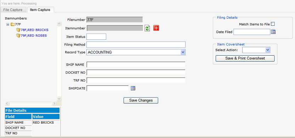
Task: Click the Filing Method input field
Action: [136, 45]
